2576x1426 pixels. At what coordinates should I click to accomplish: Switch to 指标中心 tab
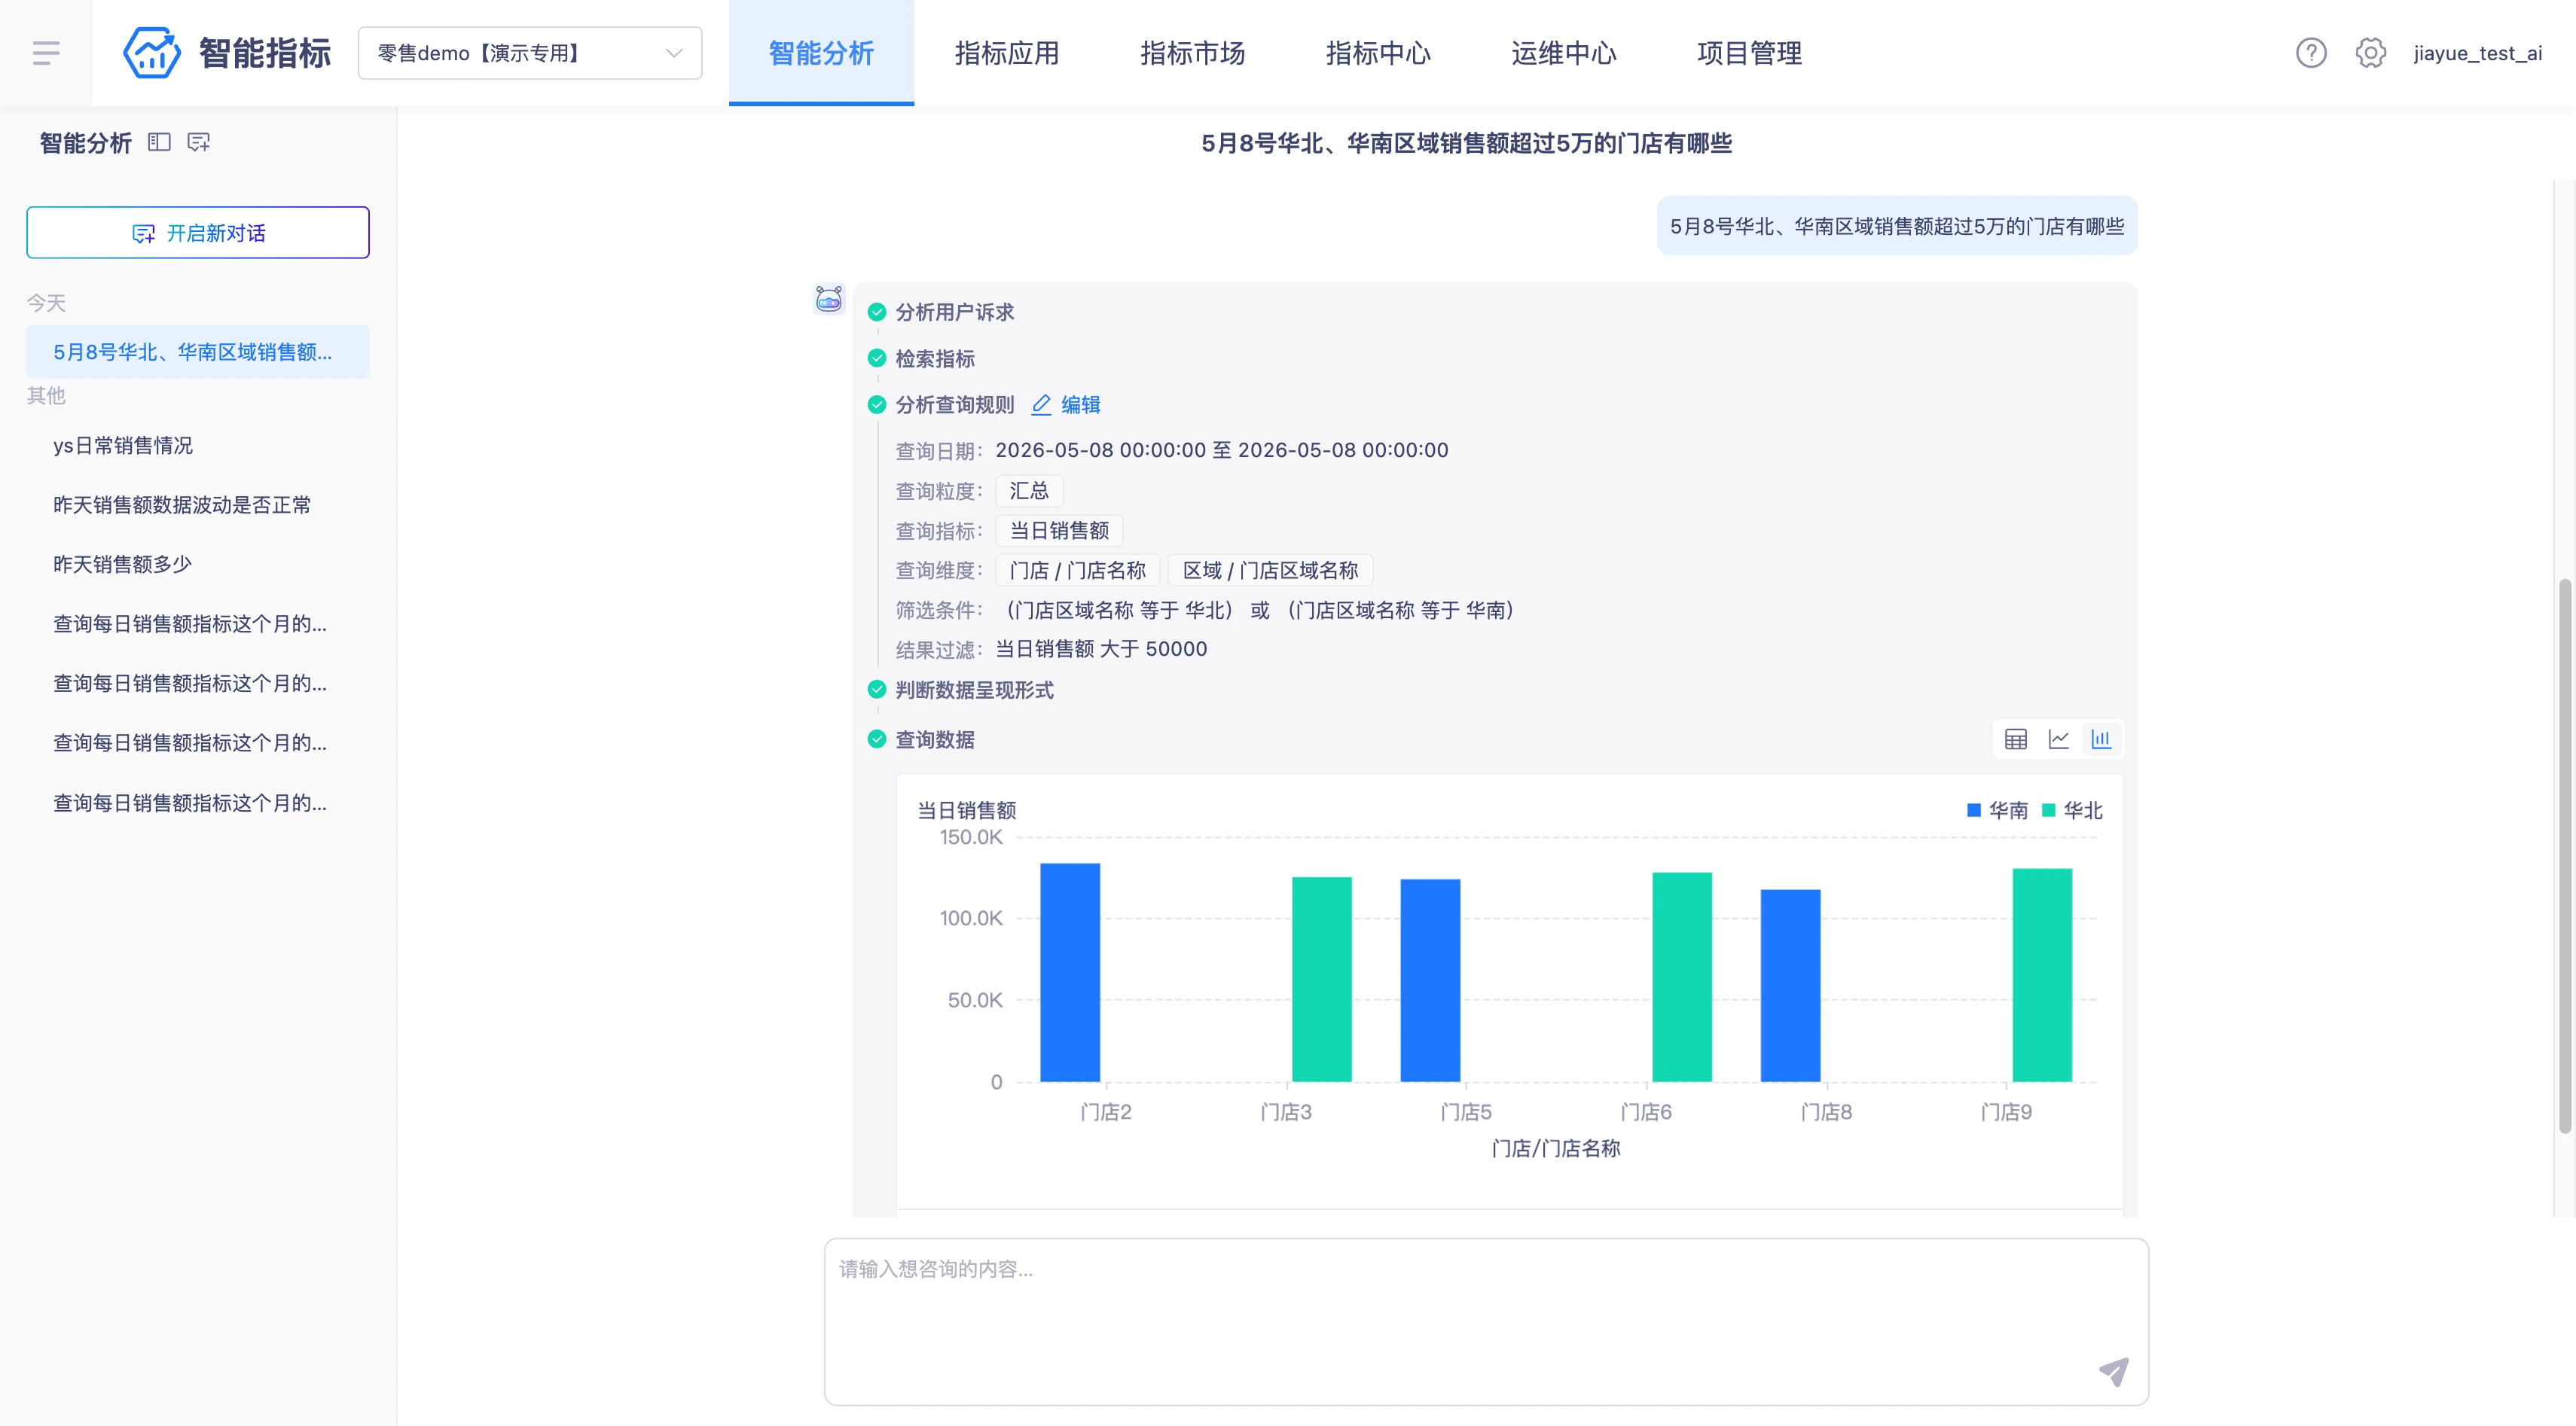pos(1378,53)
